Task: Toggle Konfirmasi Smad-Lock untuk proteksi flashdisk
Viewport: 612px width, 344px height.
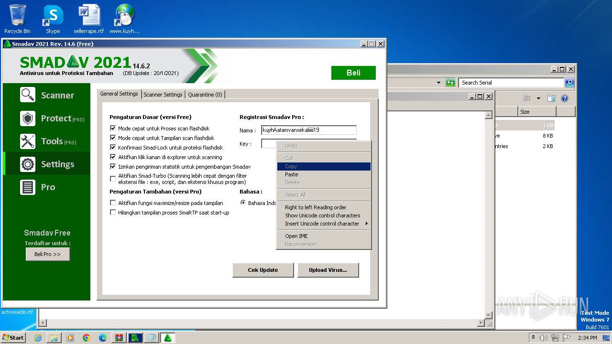Action: [x=113, y=148]
